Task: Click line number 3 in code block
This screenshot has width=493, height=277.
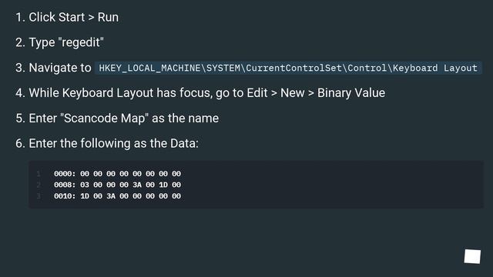Action: point(39,196)
